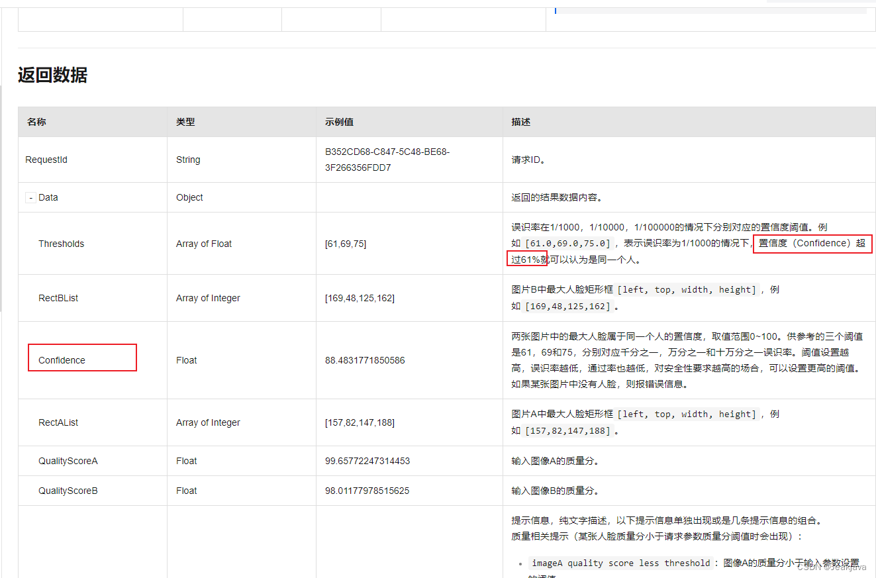Click the 图片A中最大人脸矩形框 description text

click(563, 414)
